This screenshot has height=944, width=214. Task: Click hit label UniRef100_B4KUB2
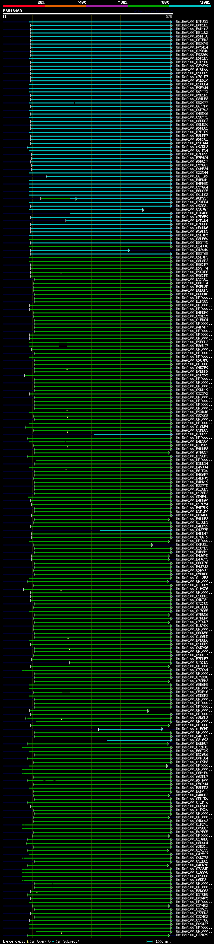click(x=192, y=795)
